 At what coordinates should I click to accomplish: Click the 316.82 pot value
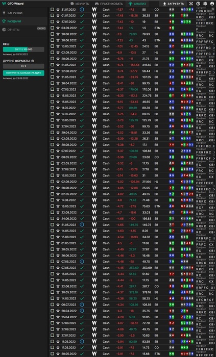pyautogui.click(x=146, y=65)
